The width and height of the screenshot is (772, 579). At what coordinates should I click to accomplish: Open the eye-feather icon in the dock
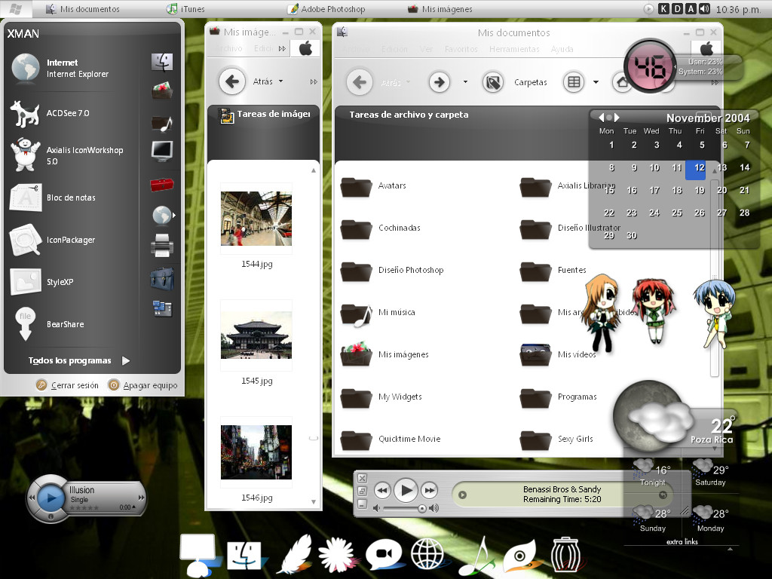click(520, 556)
